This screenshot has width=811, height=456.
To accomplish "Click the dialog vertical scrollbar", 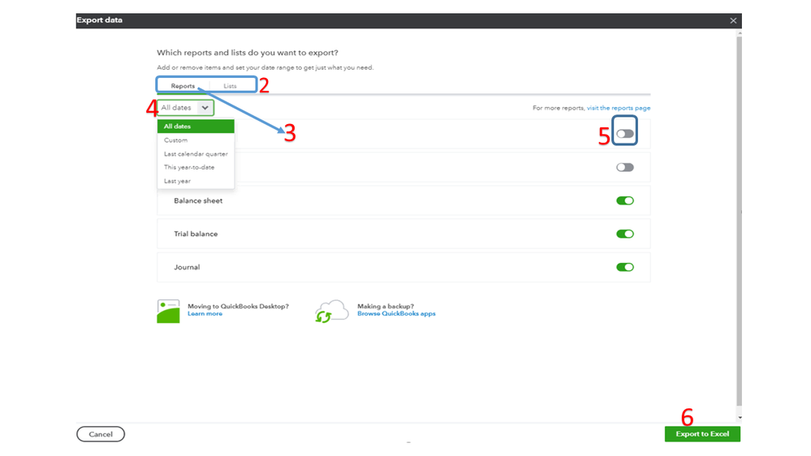I will click(740, 220).
